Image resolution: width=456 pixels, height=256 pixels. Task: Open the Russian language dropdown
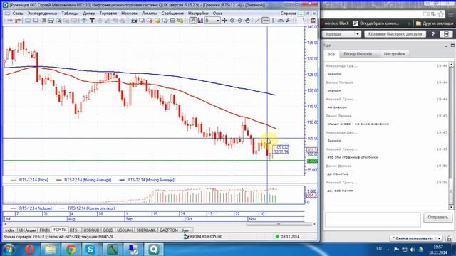pos(342,34)
